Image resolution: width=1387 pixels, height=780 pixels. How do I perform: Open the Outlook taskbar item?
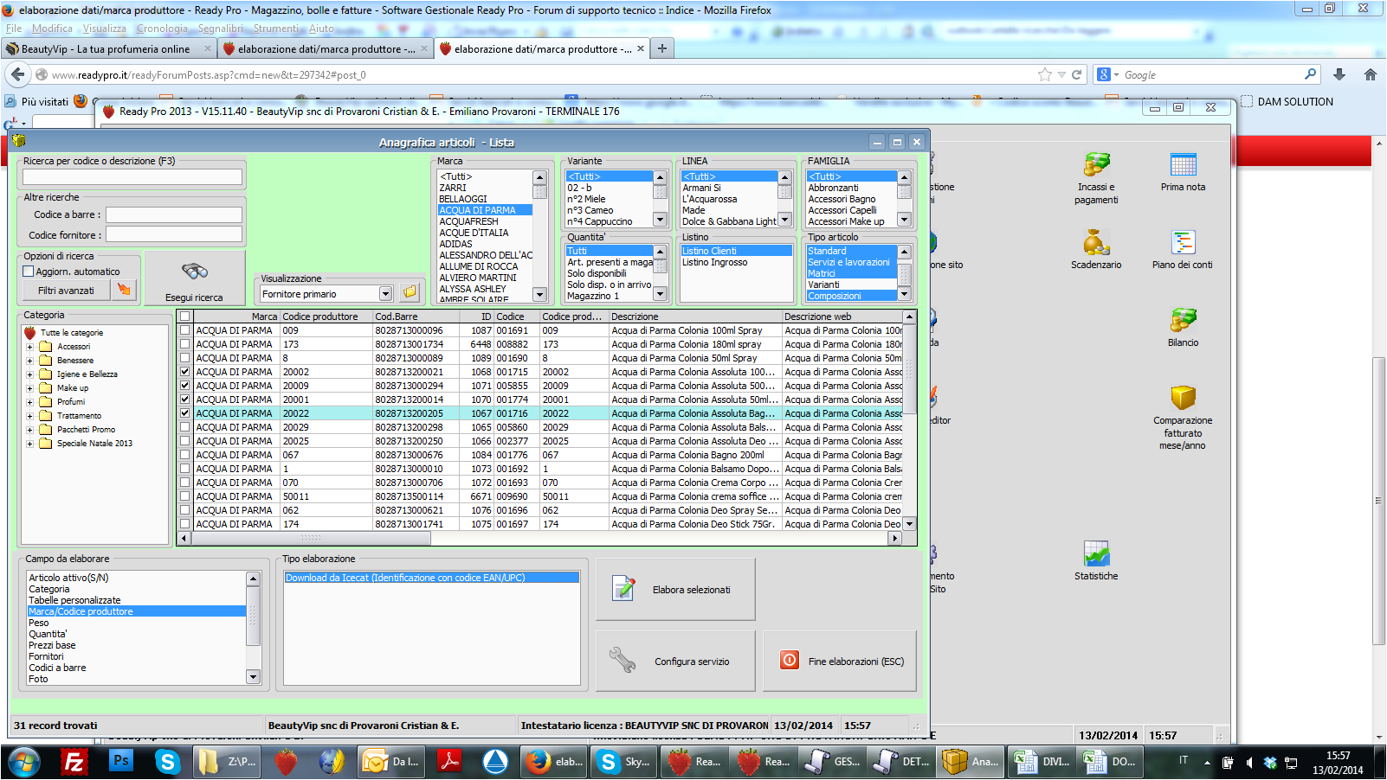coord(390,762)
